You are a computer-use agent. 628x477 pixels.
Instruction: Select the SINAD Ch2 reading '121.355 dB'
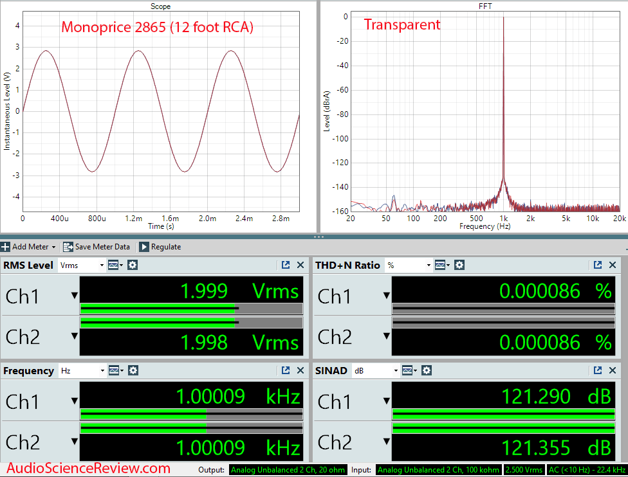(x=557, y=448)
